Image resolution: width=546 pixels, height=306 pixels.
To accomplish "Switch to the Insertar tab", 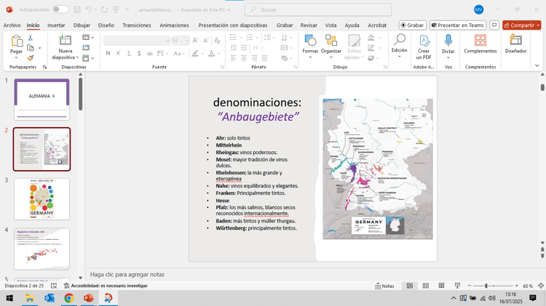I will 56,25.
